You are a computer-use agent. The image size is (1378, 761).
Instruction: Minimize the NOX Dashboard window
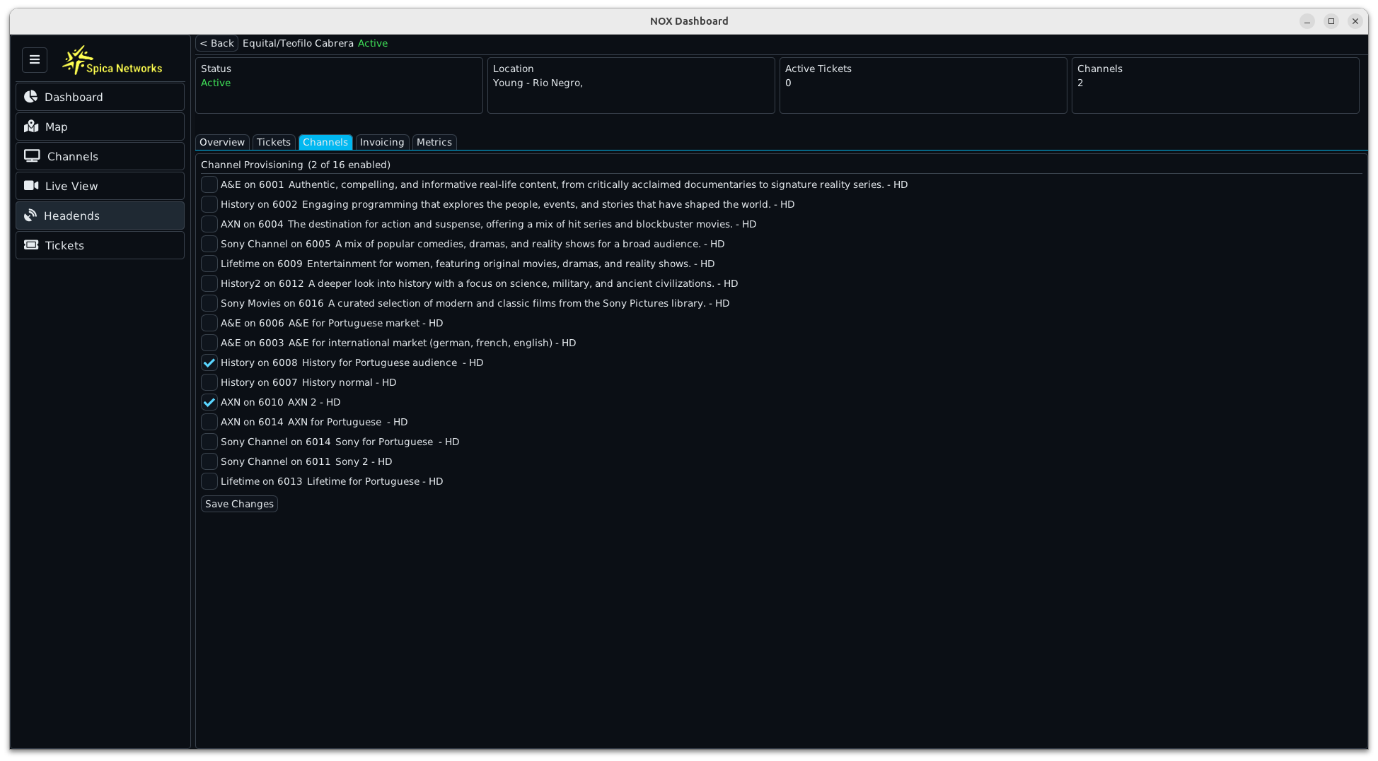coord(1307,21)
